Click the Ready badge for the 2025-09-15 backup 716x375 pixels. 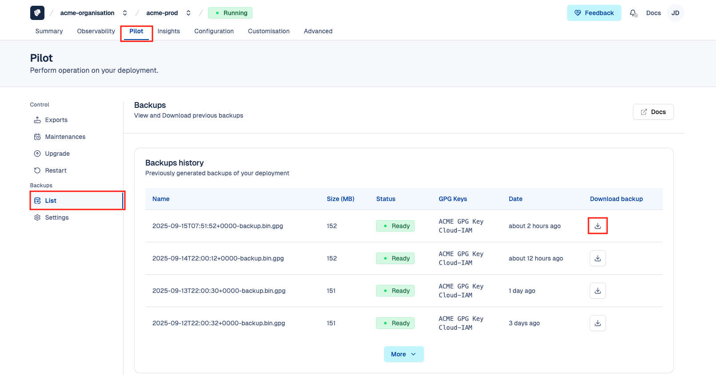[395, 226]
